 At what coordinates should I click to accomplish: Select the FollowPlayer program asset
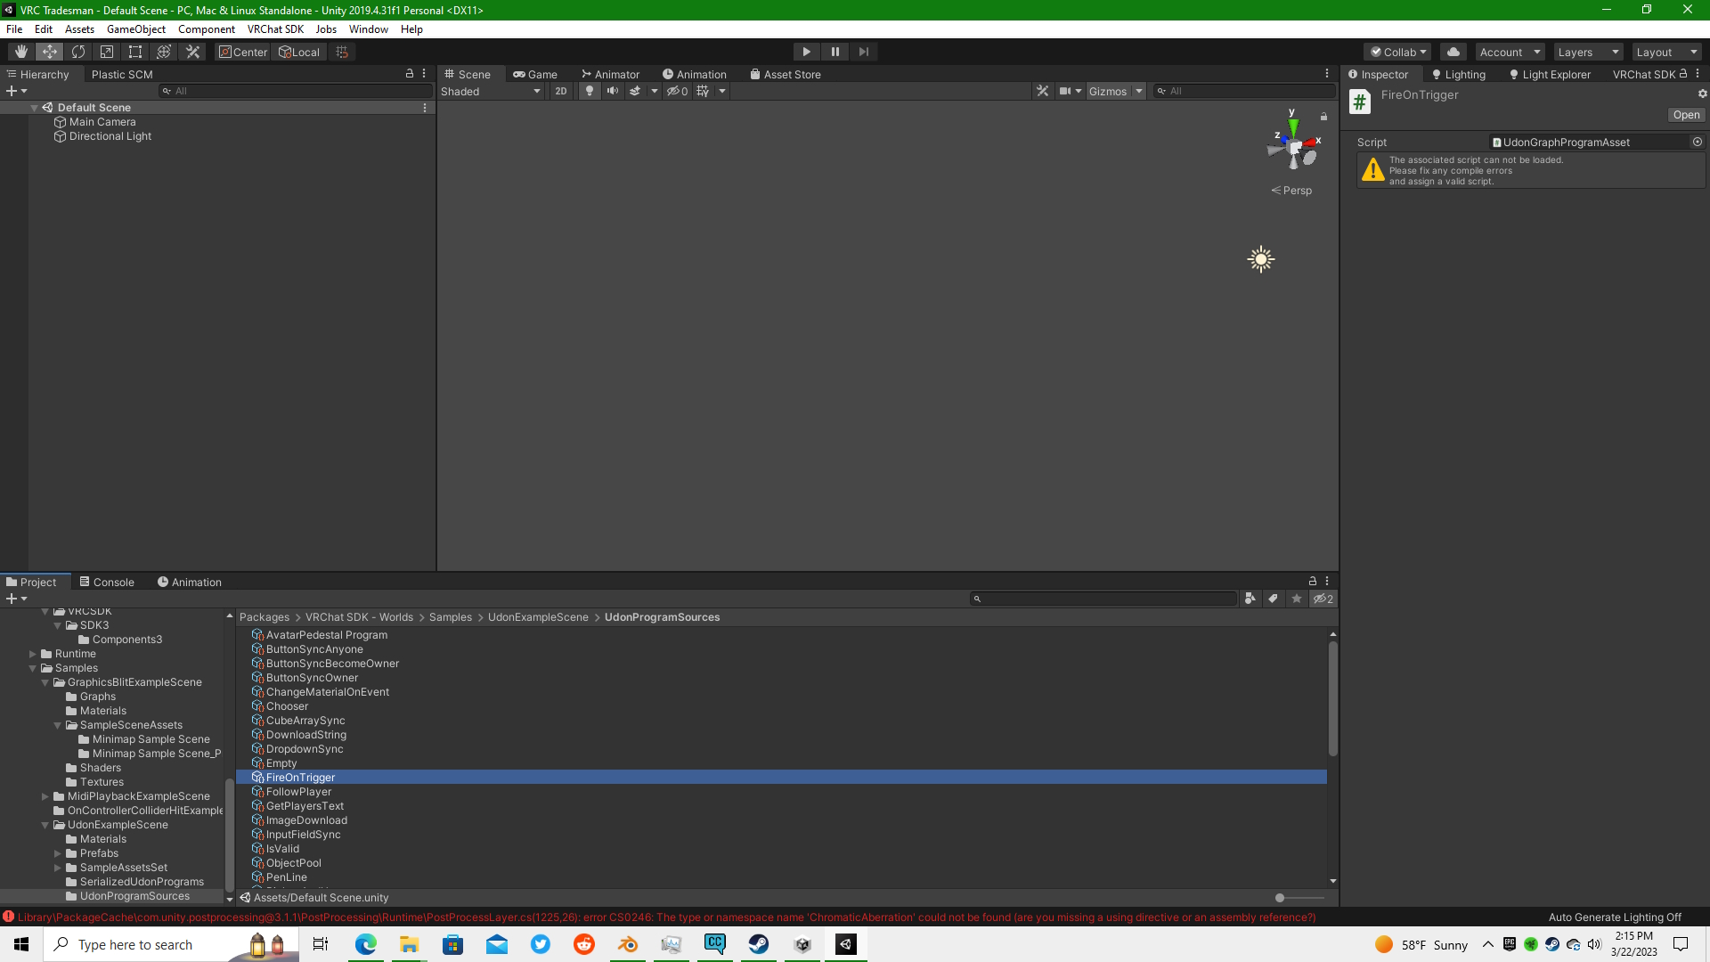tap(298, 791)
